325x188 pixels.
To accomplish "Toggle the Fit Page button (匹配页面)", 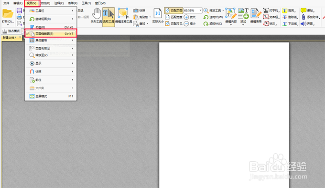I will click(173, 10).
